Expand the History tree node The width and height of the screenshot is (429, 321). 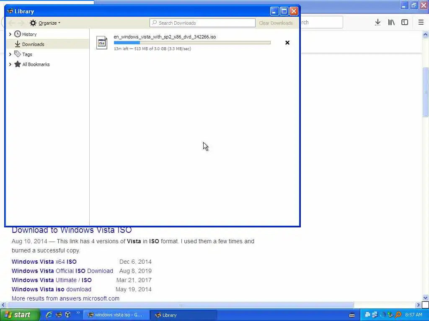pyautogui.click(x=10, y=34)
